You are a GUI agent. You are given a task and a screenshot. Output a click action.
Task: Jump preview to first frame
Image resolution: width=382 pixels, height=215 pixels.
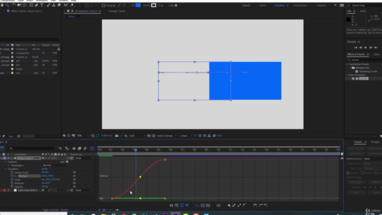(x=356, y=48)
